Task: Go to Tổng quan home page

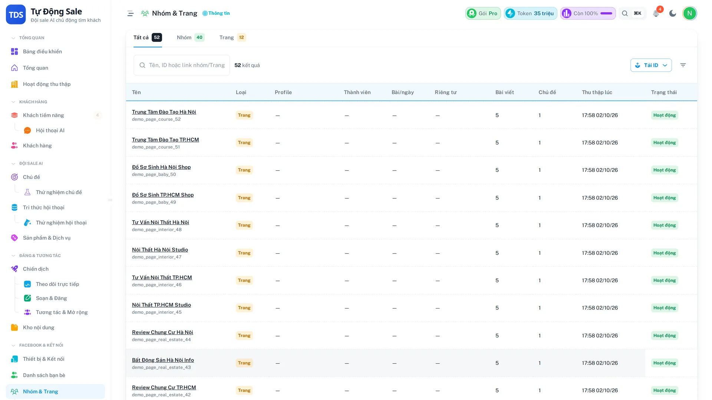Action: 56,68
